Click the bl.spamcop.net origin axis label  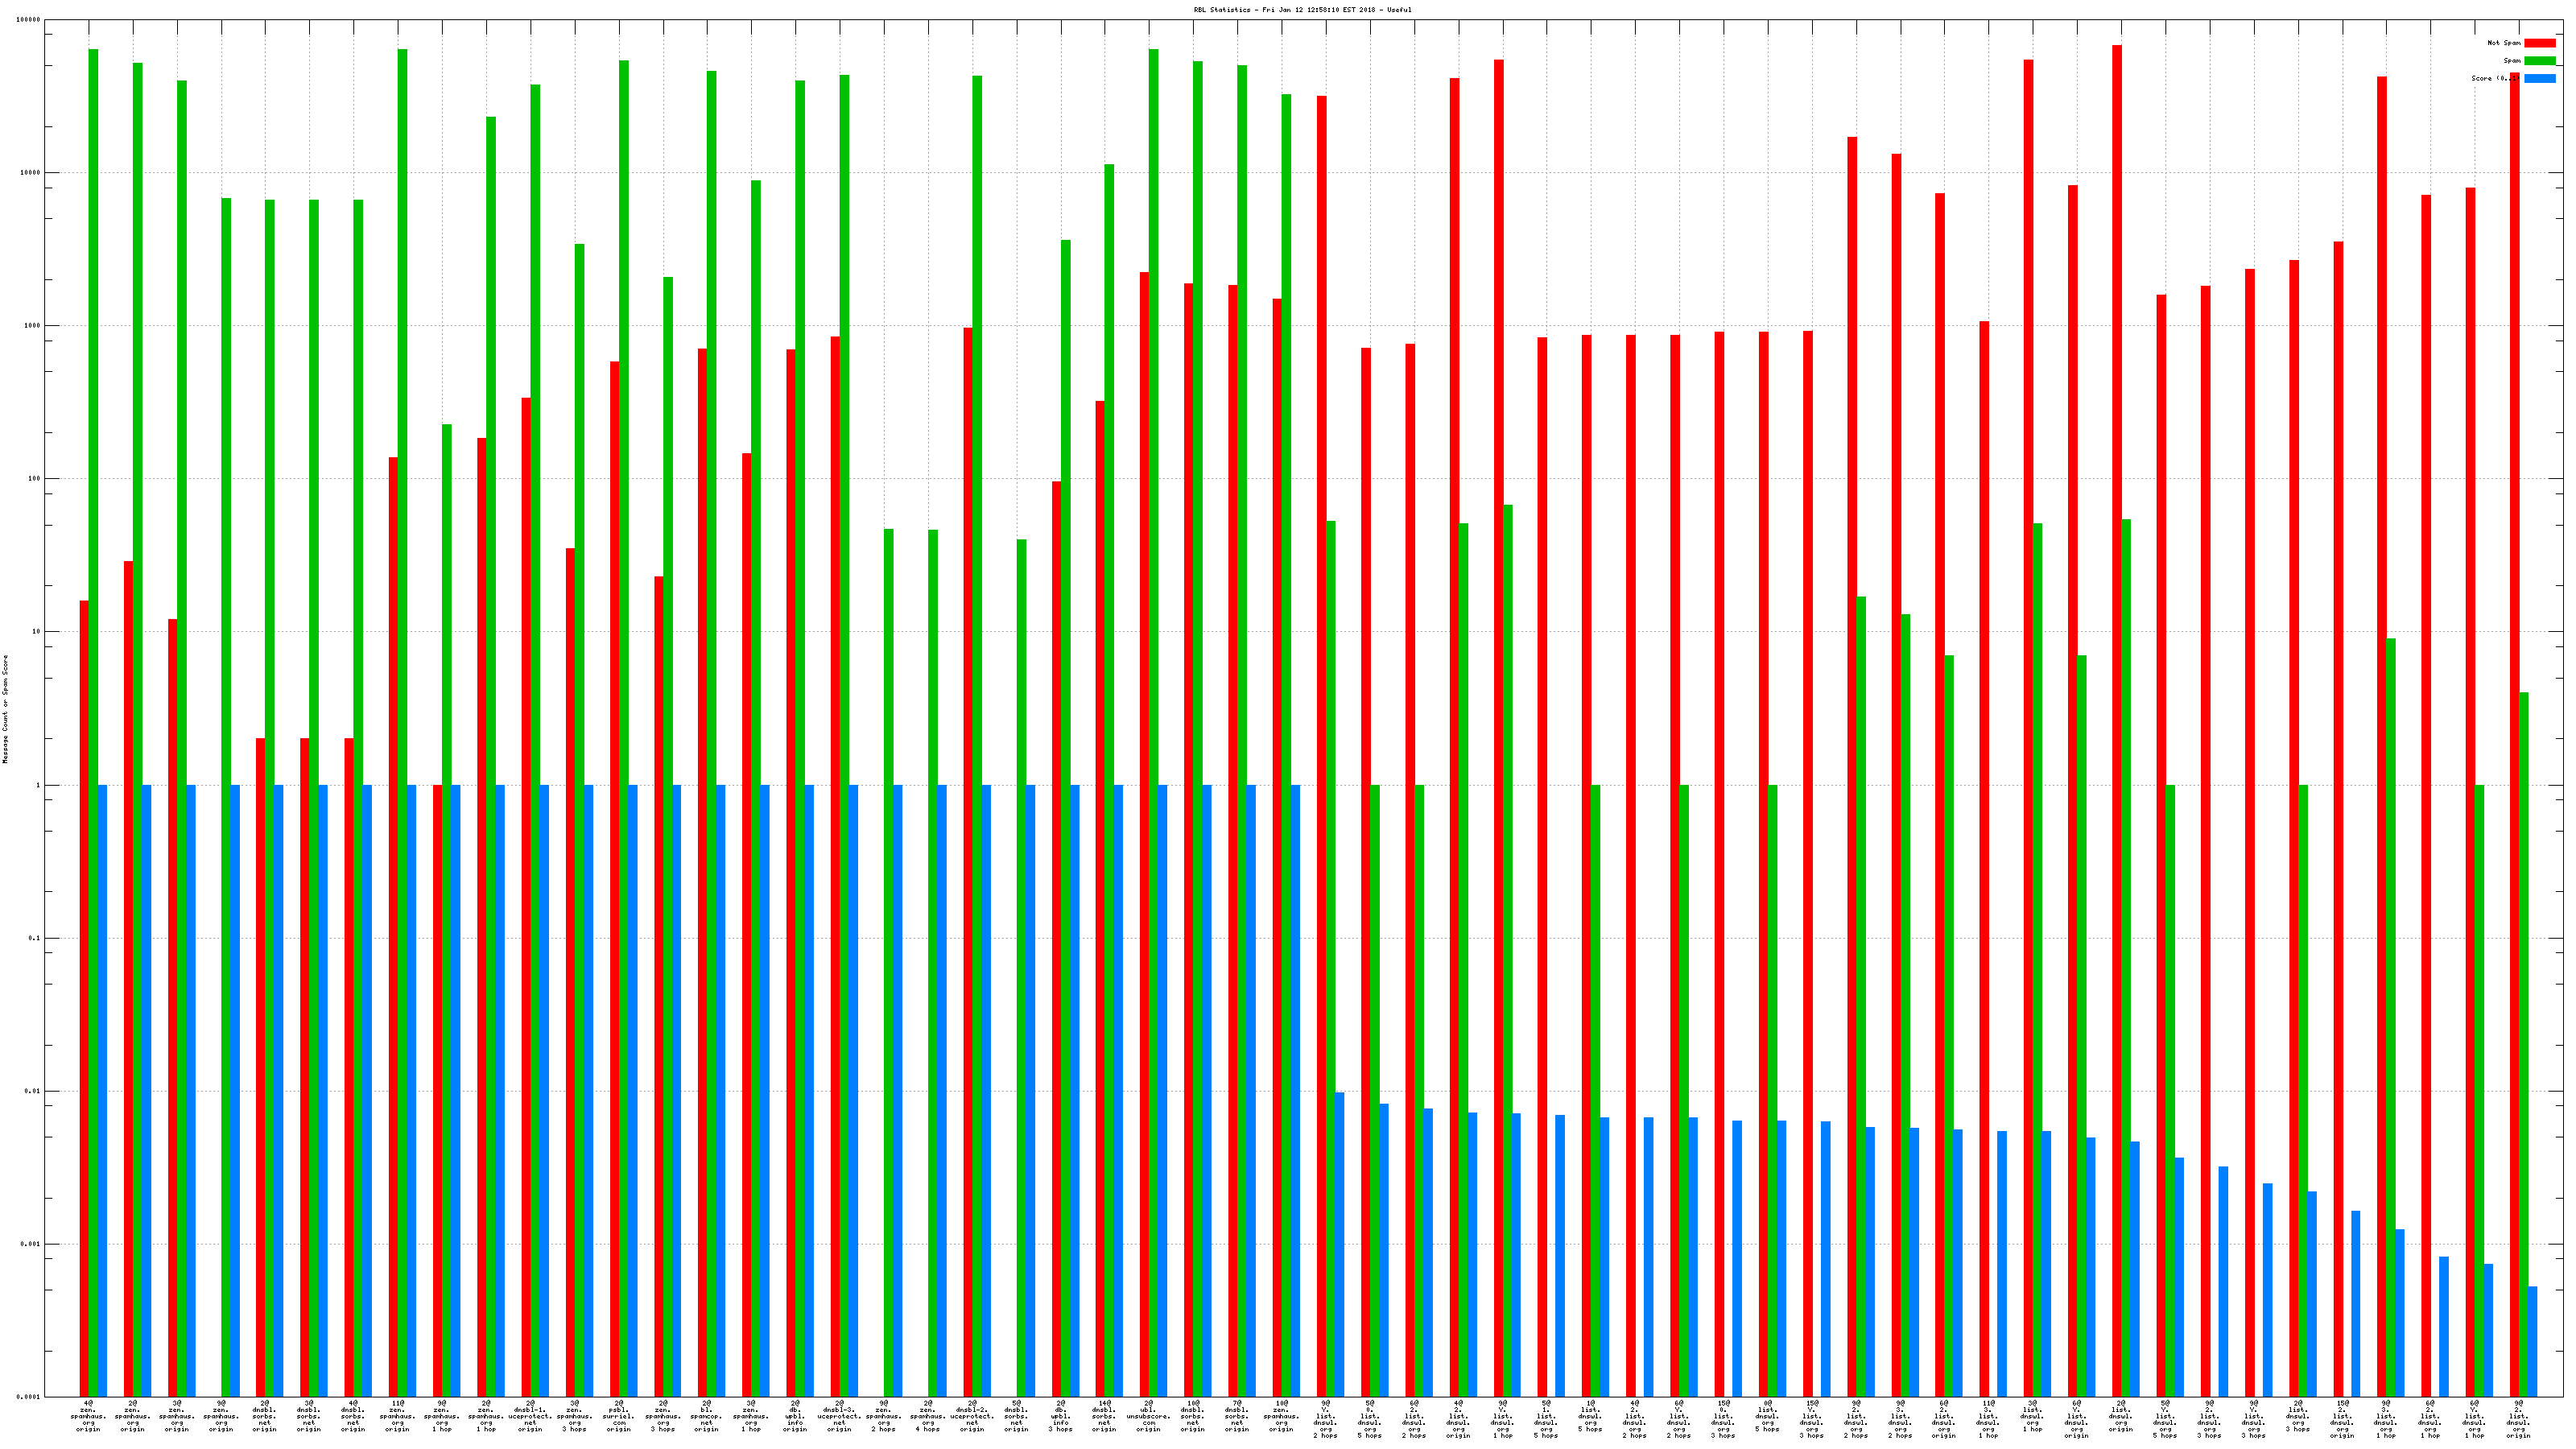coord(707,1416)
